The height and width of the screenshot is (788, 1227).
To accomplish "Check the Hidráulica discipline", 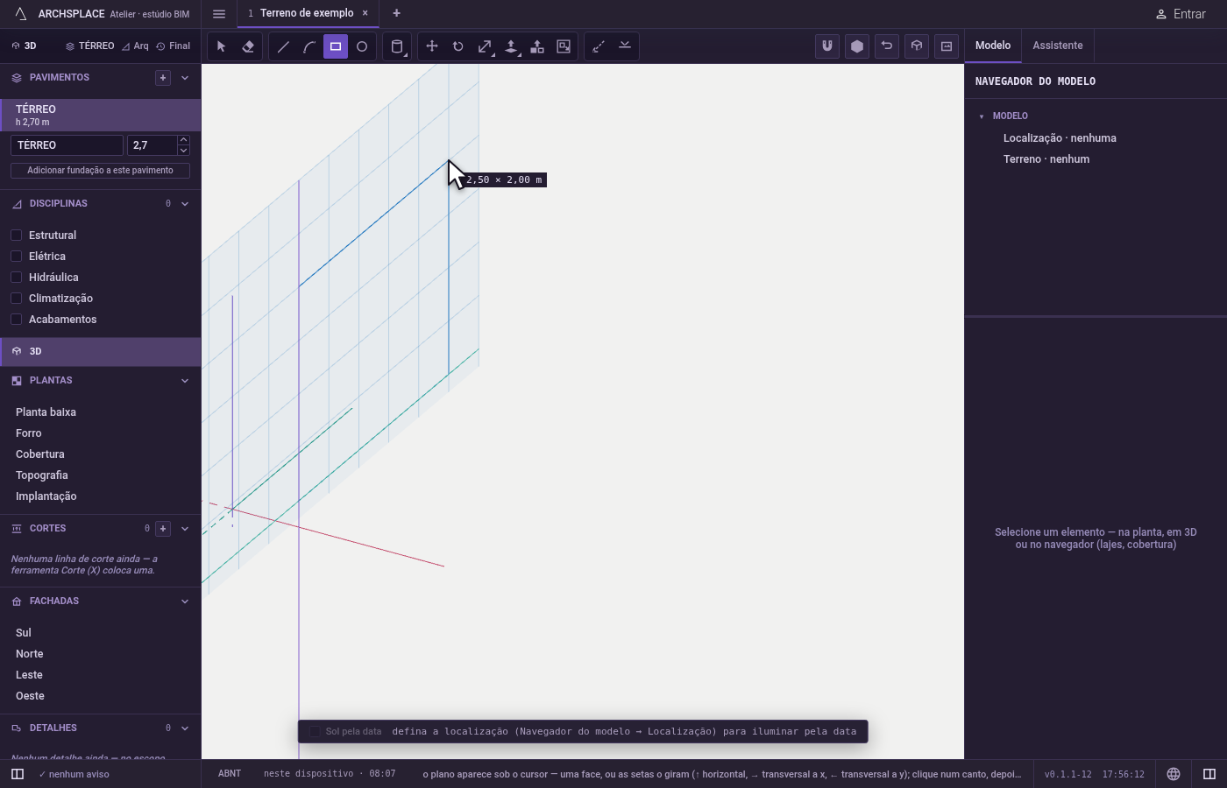I will (x=16, y=278).
